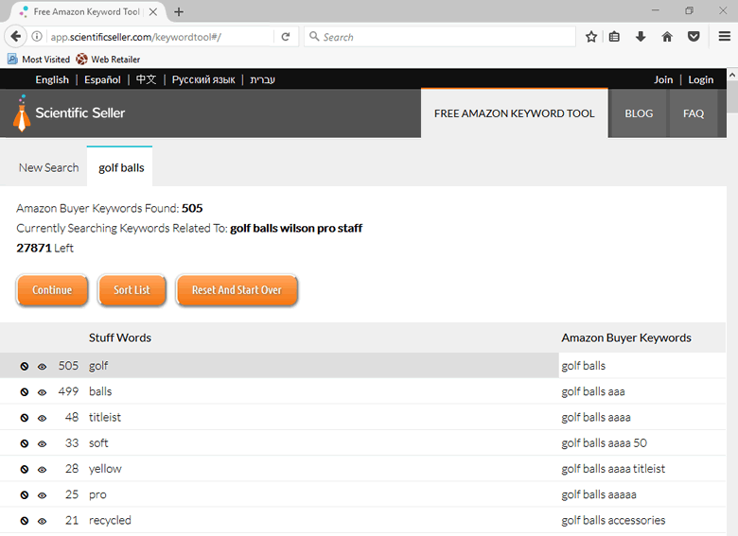Toggle eye icon for 'balls' row
This screenshot has width=738, height=536.
[42, 392]
